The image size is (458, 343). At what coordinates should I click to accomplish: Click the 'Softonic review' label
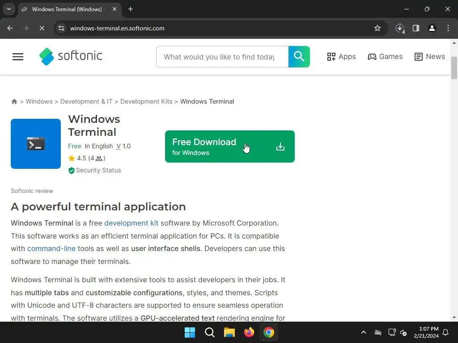32,191
